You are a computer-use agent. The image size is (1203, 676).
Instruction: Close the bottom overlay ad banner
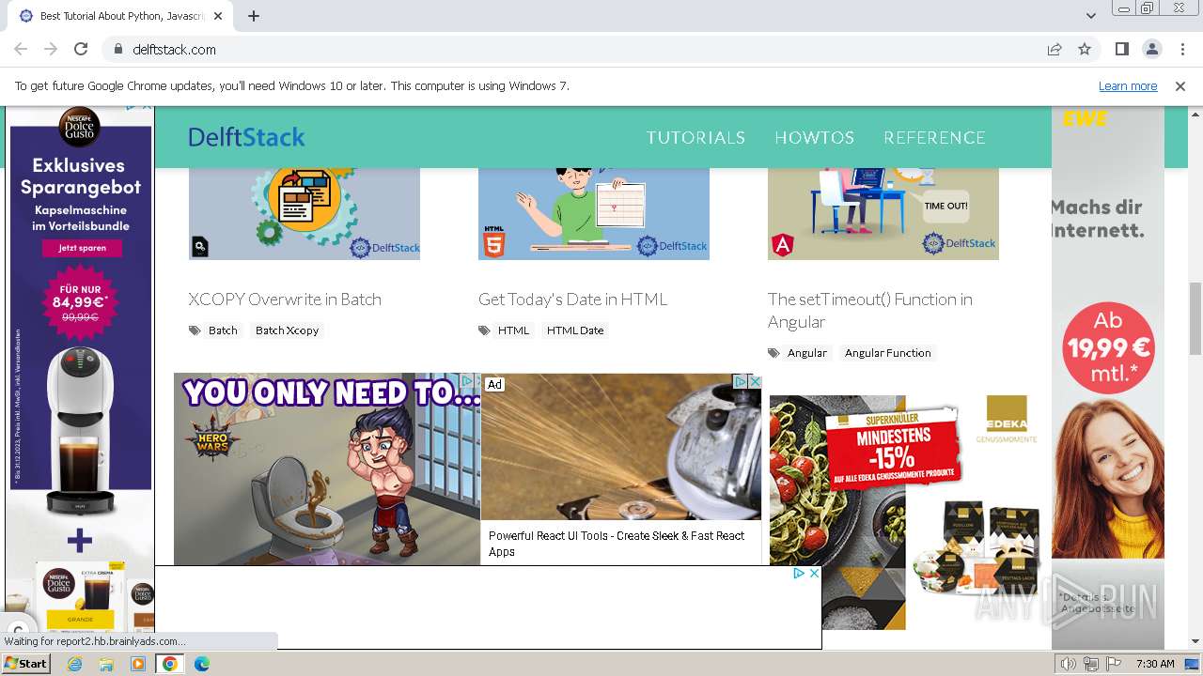pyautogui.click(x=814, y=573)
